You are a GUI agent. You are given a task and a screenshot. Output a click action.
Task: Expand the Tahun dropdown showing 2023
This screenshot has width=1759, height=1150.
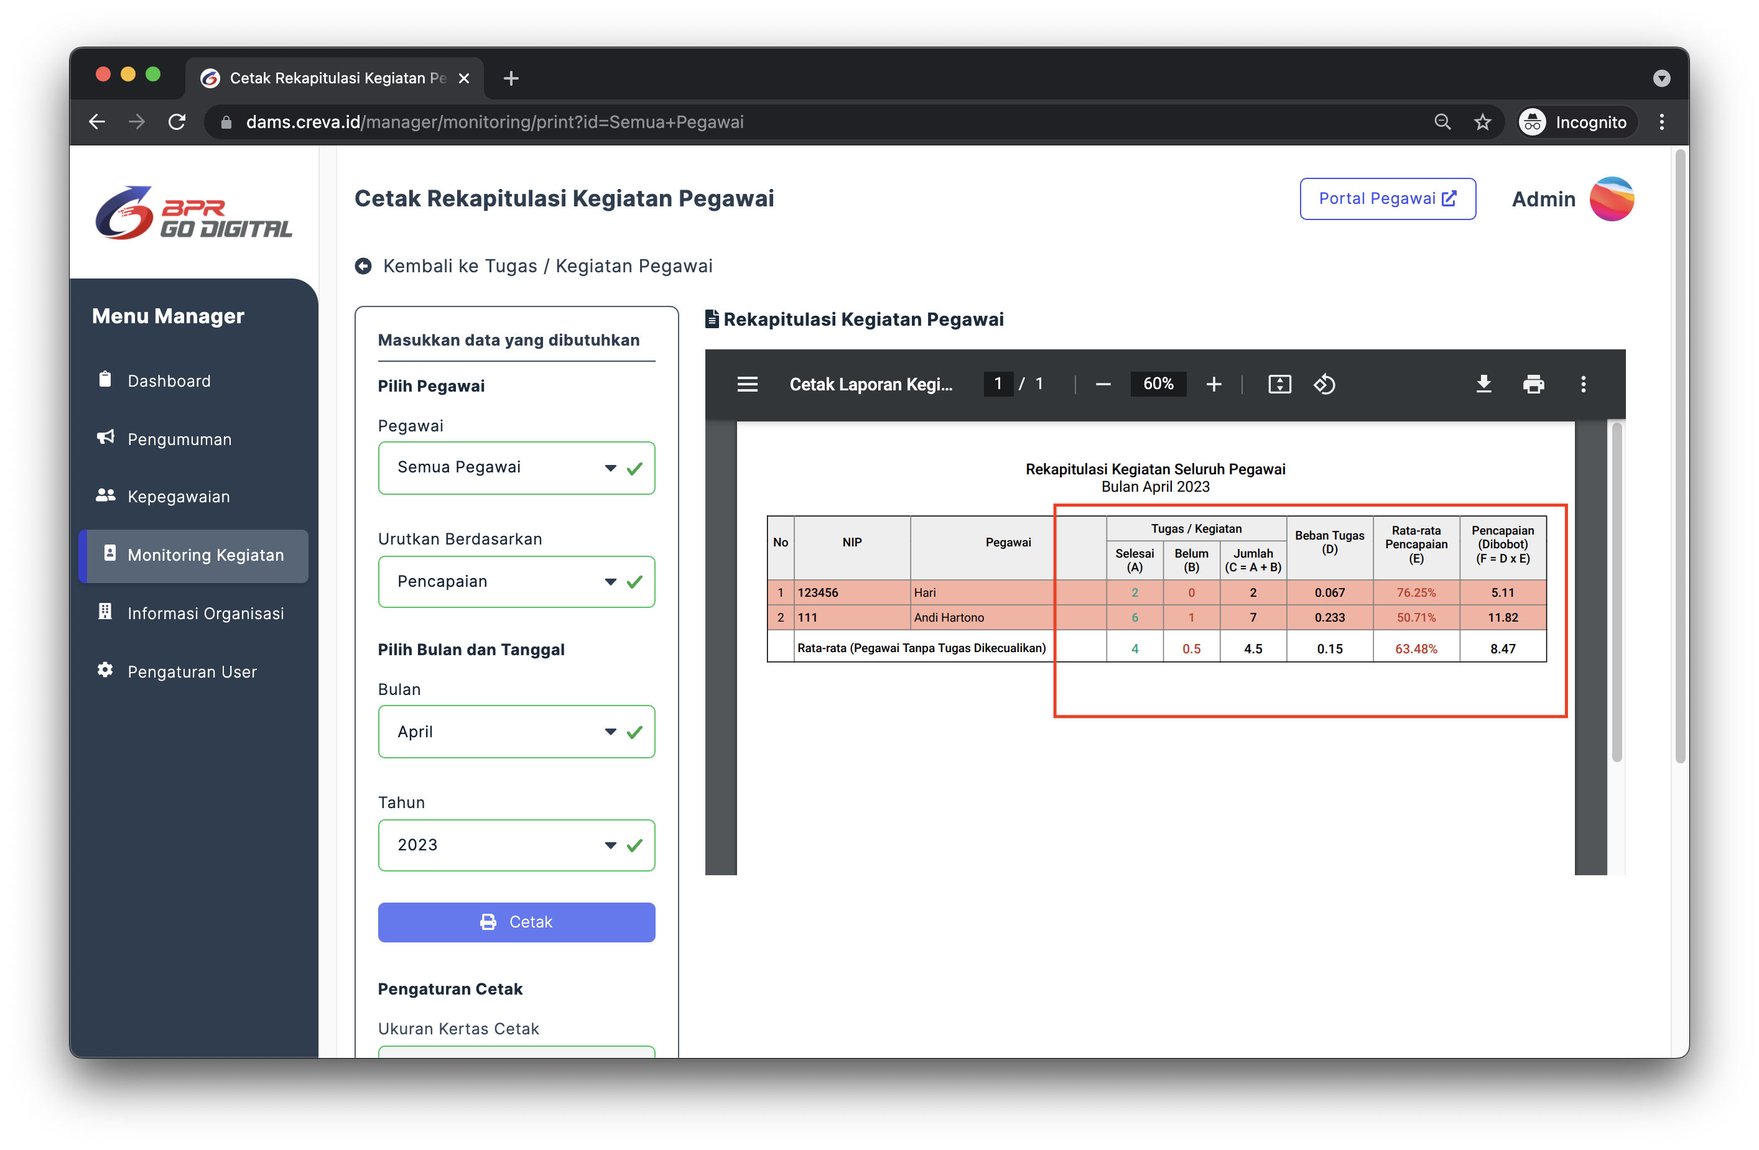pos(516,845)
